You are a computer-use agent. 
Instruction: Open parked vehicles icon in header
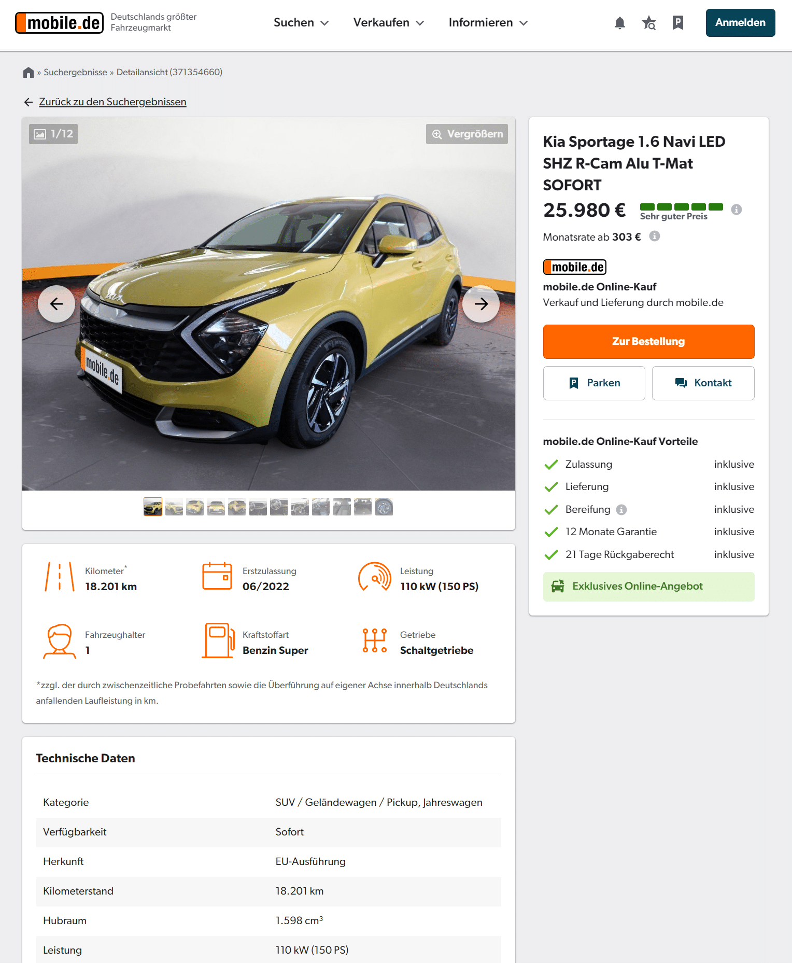pos(677,23)
